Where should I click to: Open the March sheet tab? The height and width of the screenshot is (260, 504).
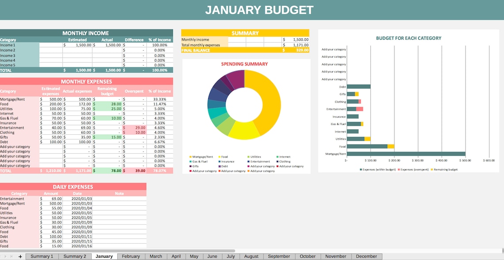click(x=156, y=256)
